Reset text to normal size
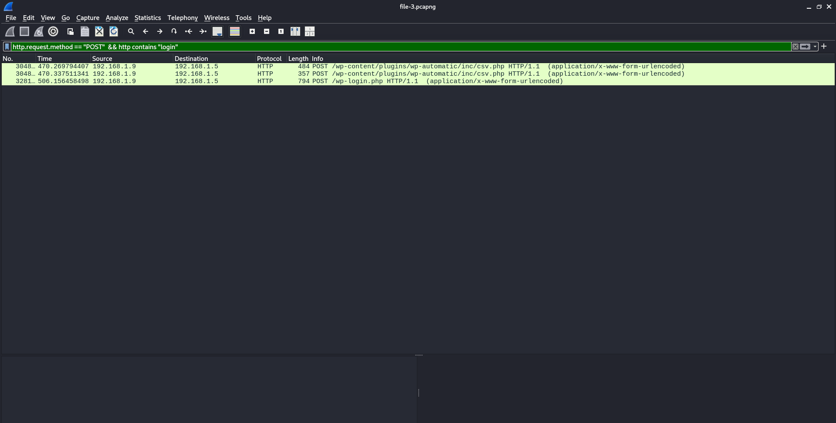Viewport: 836px width, 423px height. click(x=281, y=31)
